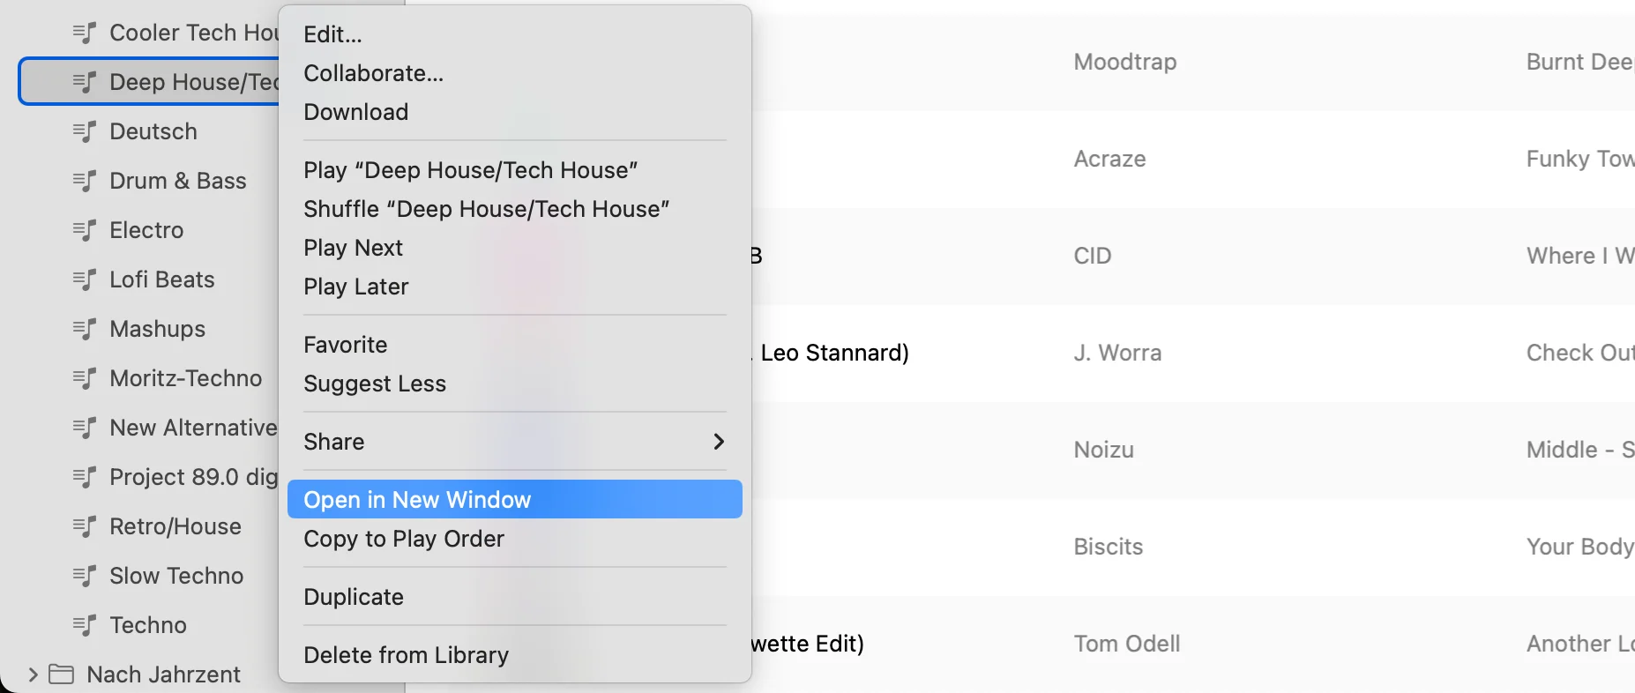1635x693 pixels.
Task: Select Delete from Library
Action: pos(406,655)
